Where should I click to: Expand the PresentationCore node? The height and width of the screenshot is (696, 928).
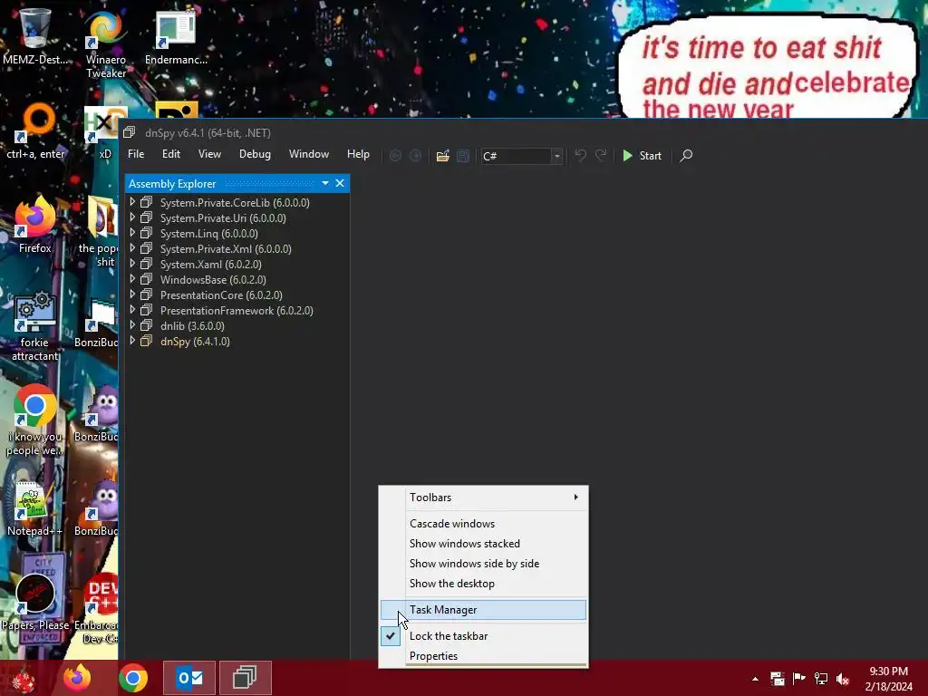pyautogui.click(x=132, y=295)
